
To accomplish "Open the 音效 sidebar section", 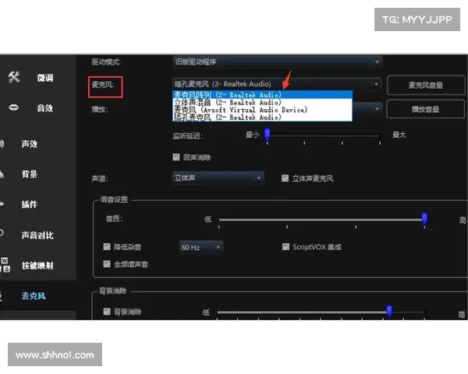I will (x=44, y=108).
